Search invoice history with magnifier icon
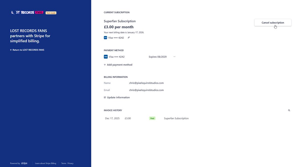 tap(289, 110)
